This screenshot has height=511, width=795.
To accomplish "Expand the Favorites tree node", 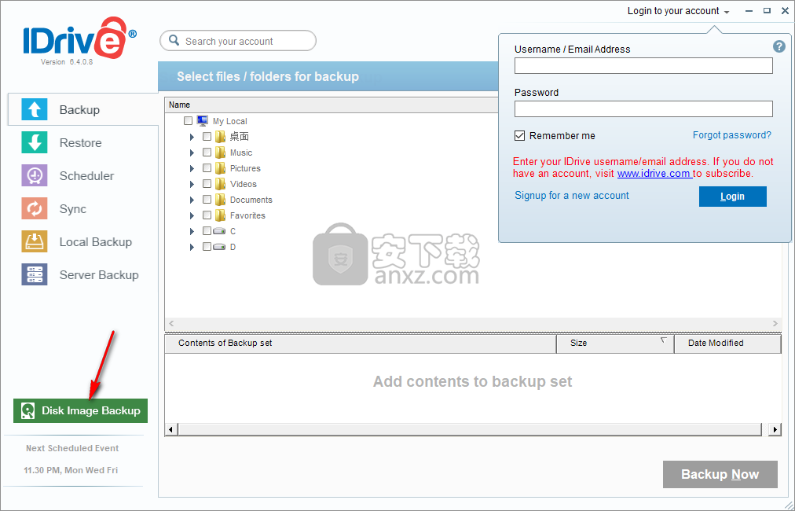I will [x=192, y=215].
